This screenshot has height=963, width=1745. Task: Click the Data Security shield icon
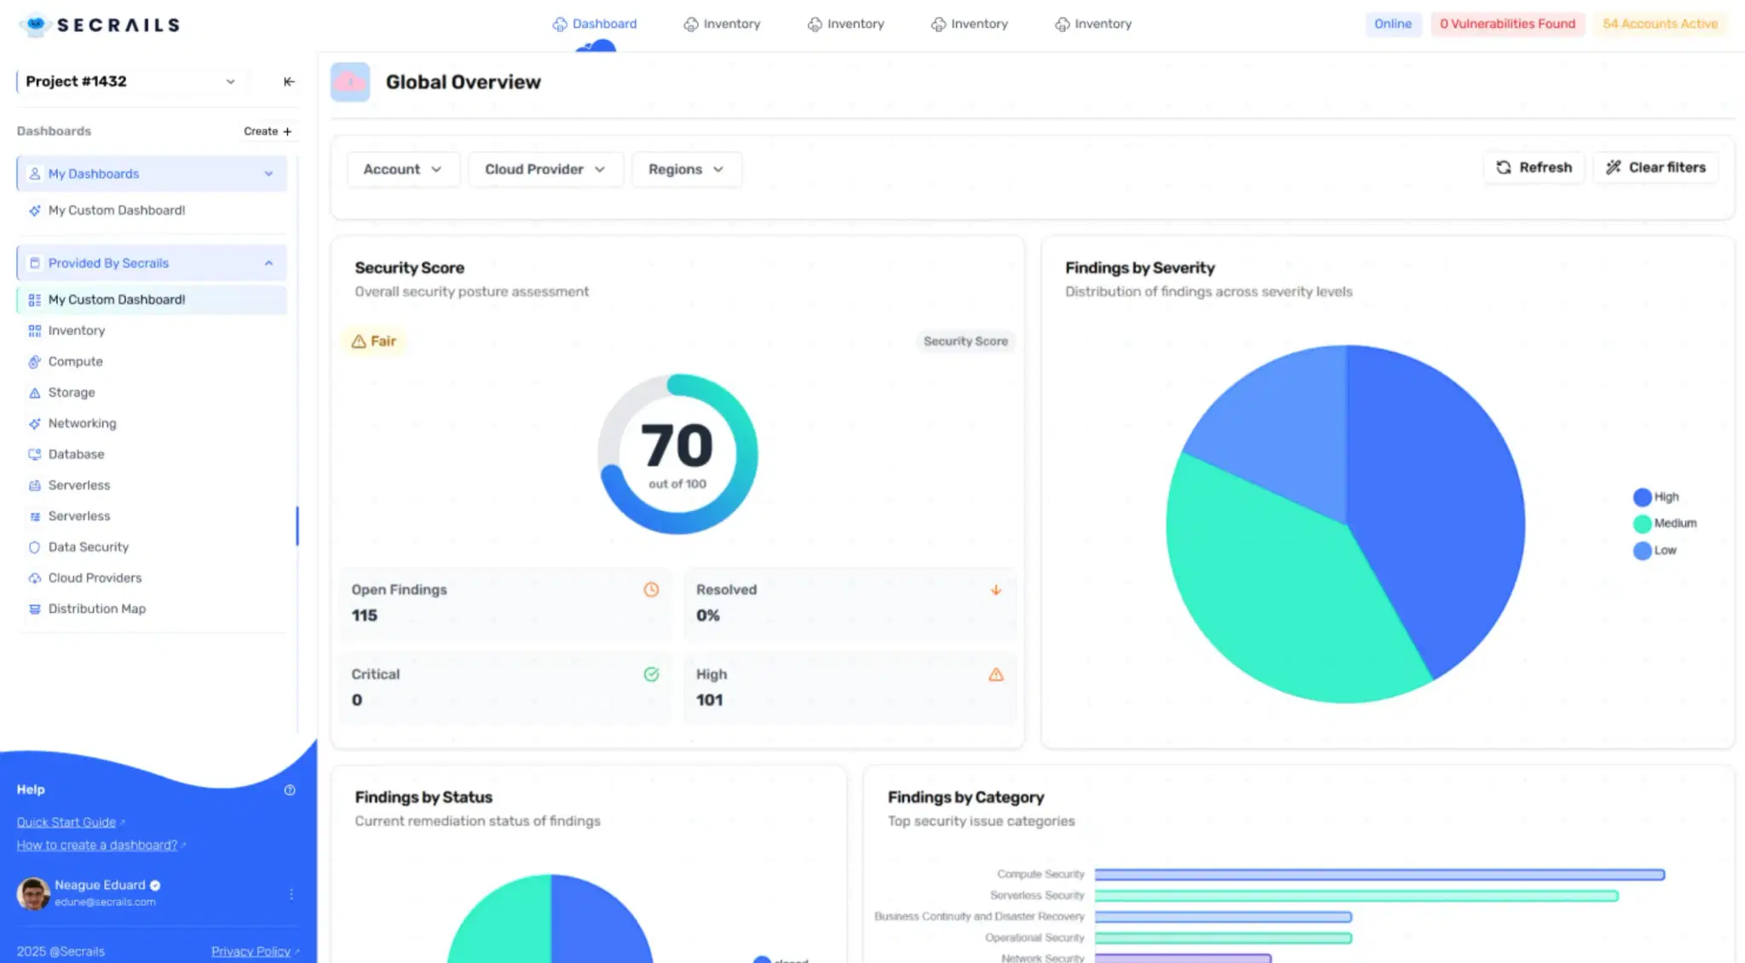click(x=35, y=547)
